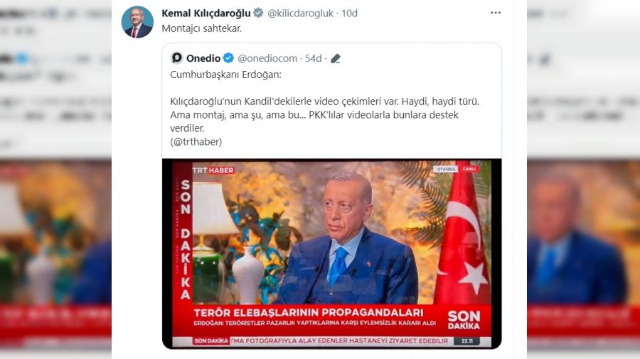Open the three-dot more options menu

(496, 13)
